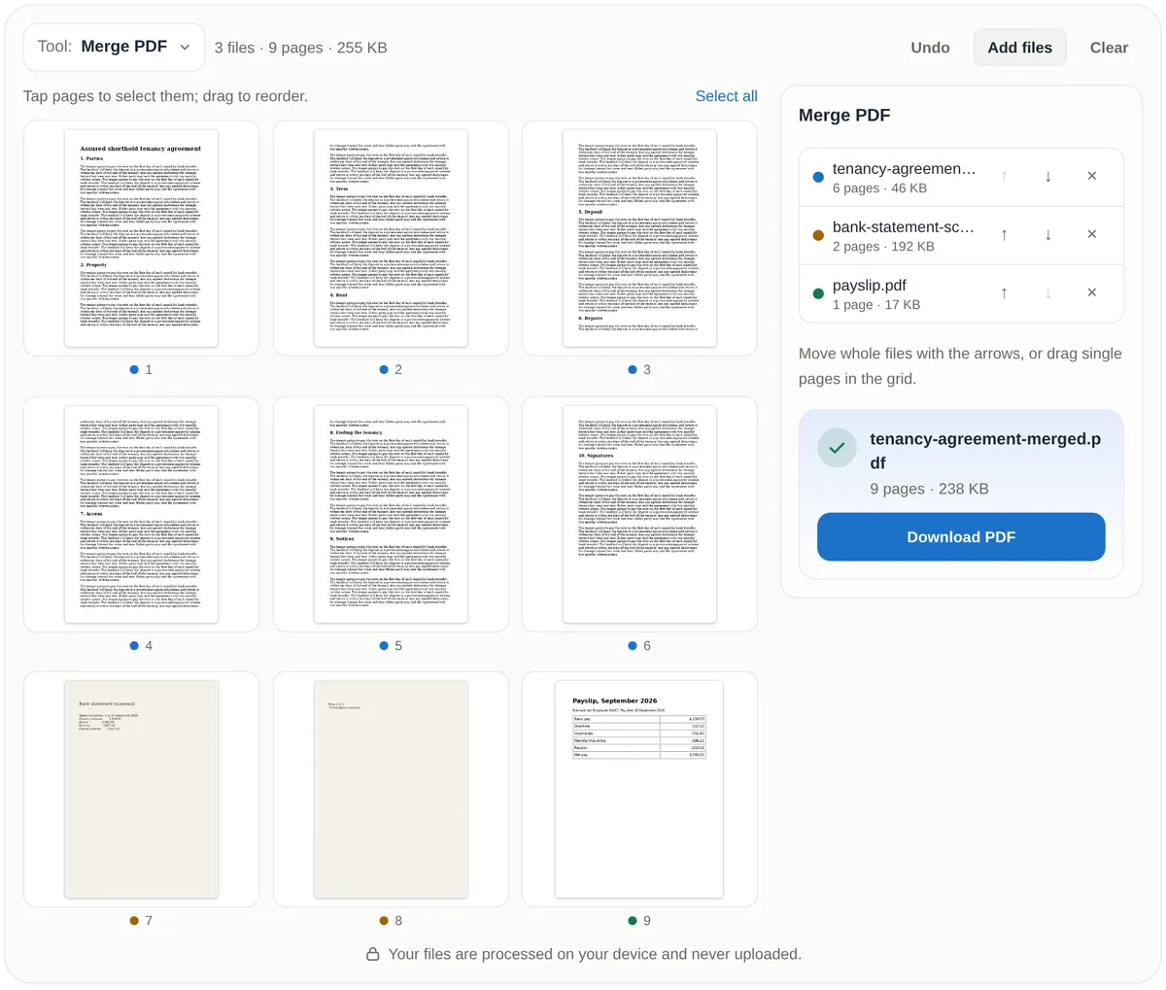The width and height of the screenshot is (1166, 990).
Task: Click the privacy notice about files never uploaded
Action: coord(595,954)
